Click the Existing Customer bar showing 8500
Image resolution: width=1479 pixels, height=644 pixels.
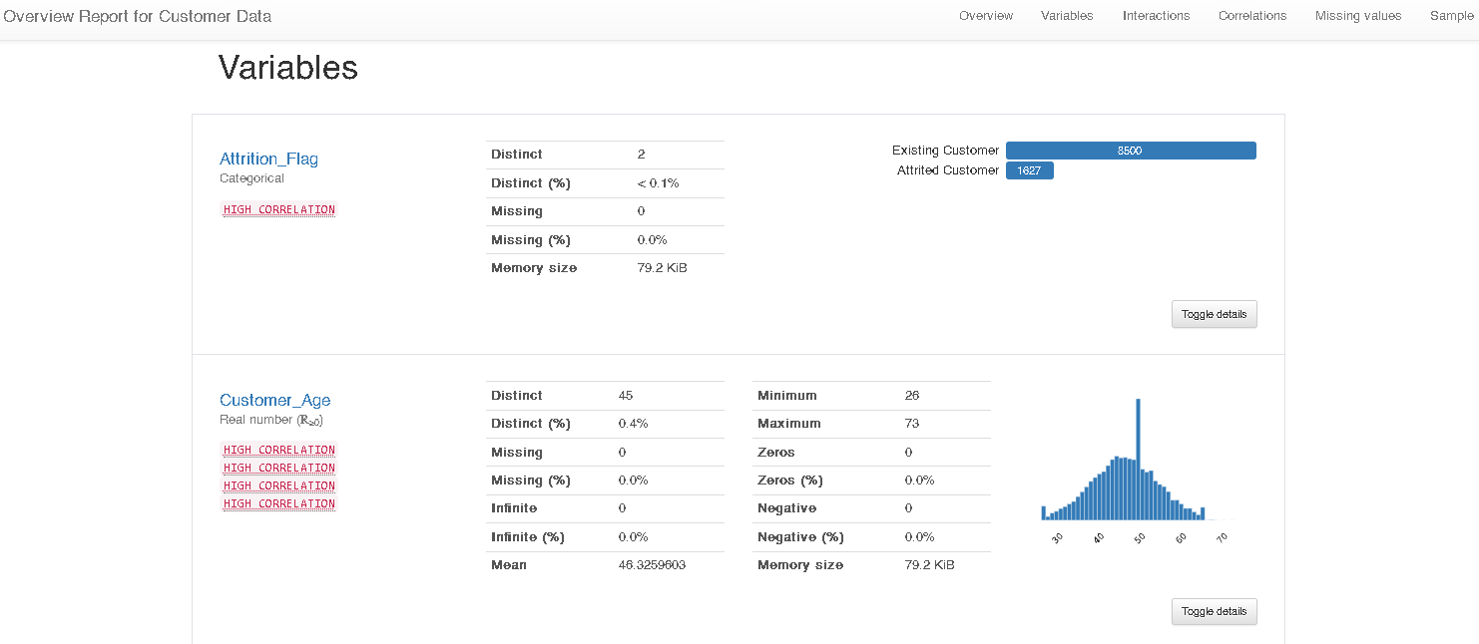1130,151
